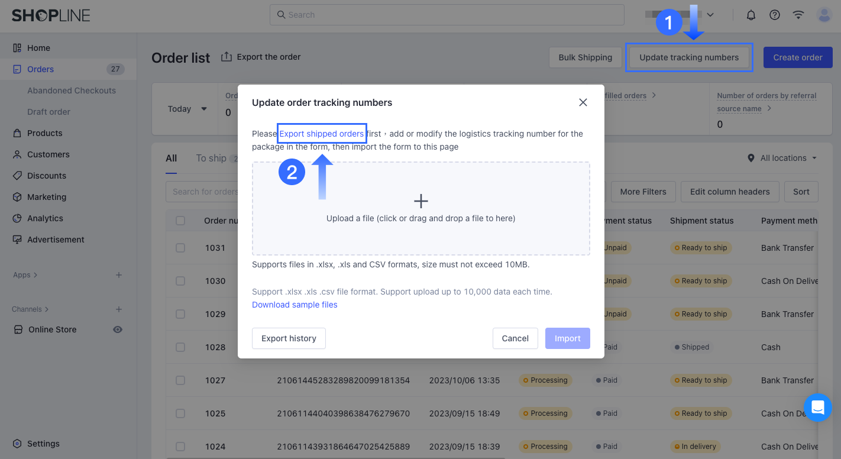Click the file upload drop area
Viewport: 841px width, 459px height.
420,208
